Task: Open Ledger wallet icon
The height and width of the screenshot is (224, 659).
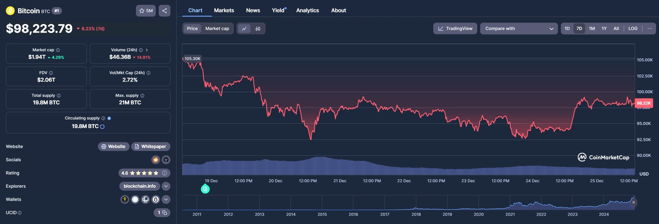Action: tap(145, 199)
